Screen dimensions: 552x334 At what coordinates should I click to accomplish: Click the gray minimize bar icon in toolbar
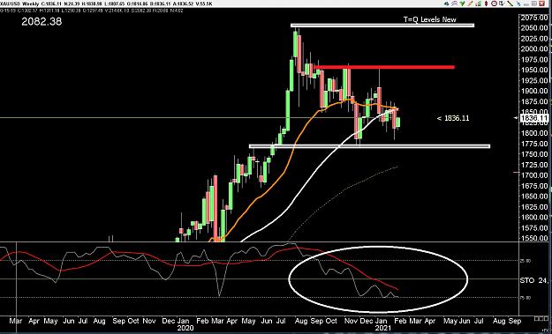(526, 5)
